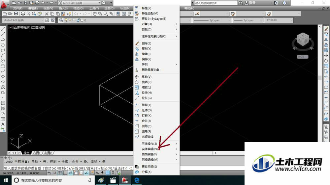Expand the 对象(O) submenu

(156, 24)
